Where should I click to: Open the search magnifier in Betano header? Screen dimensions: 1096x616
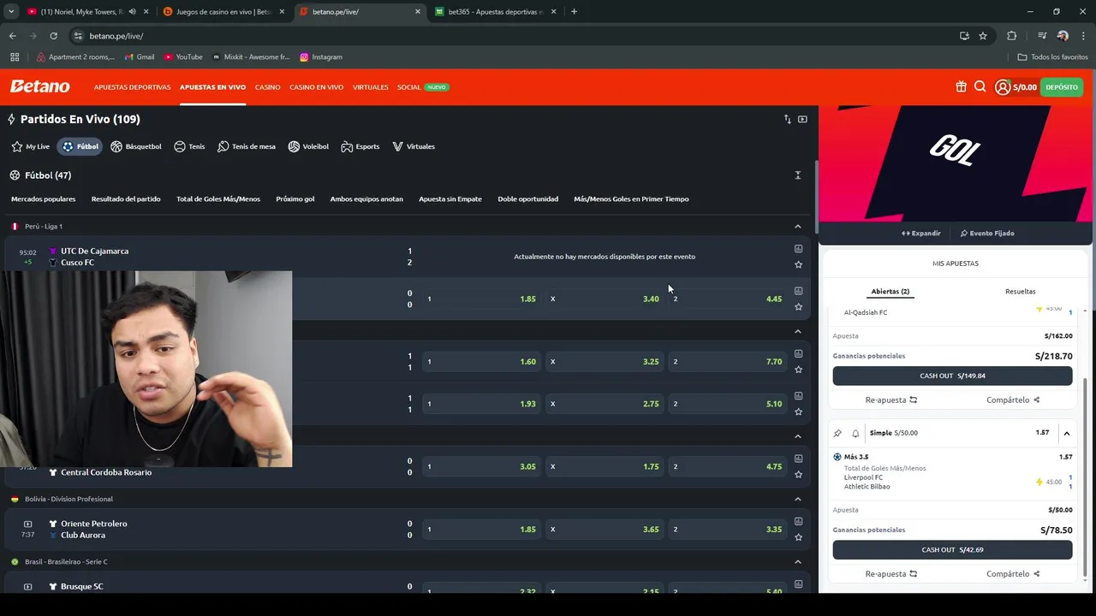tap(980, 86)
